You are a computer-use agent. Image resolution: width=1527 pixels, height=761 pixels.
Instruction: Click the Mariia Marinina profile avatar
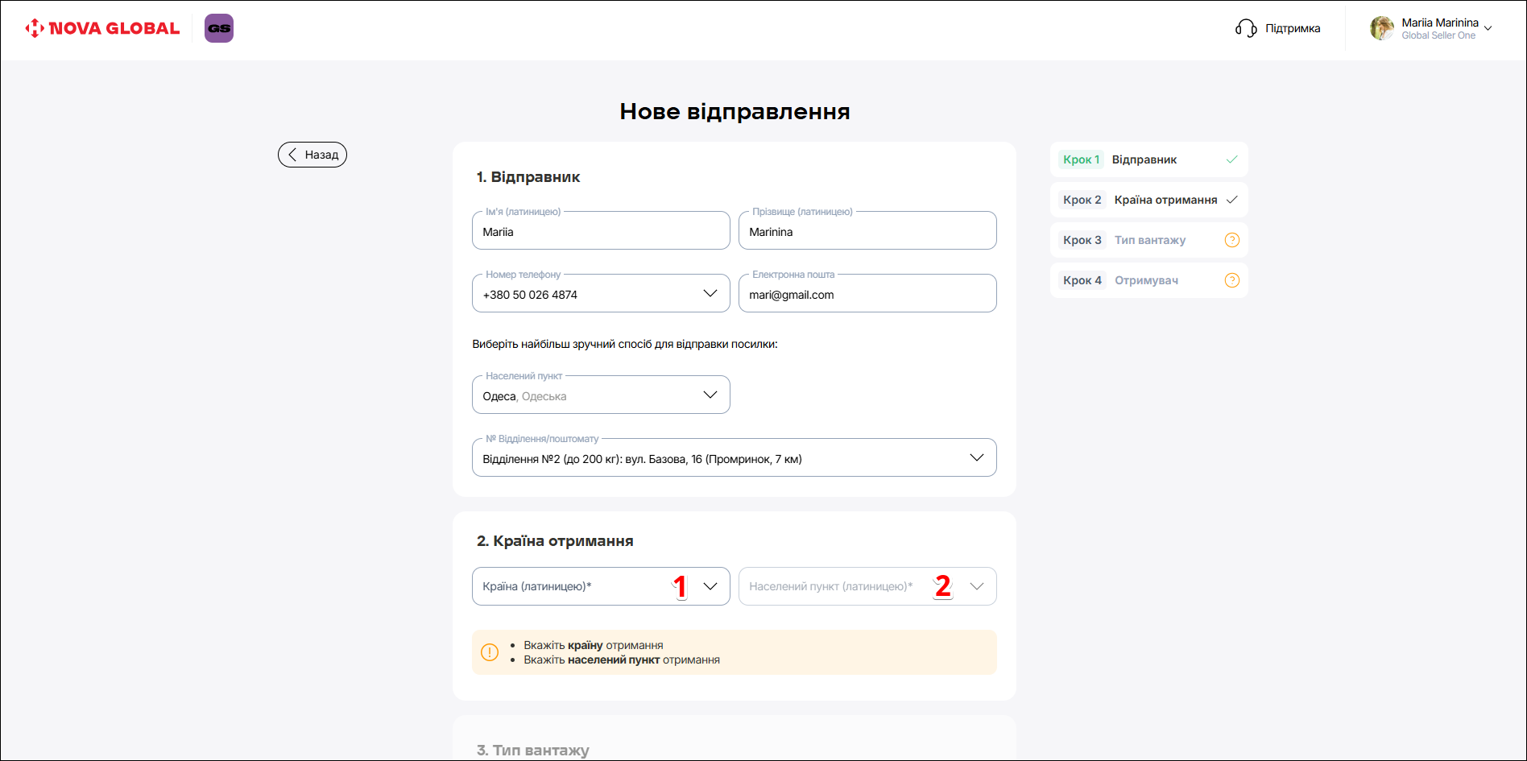tap(1382, 28)
